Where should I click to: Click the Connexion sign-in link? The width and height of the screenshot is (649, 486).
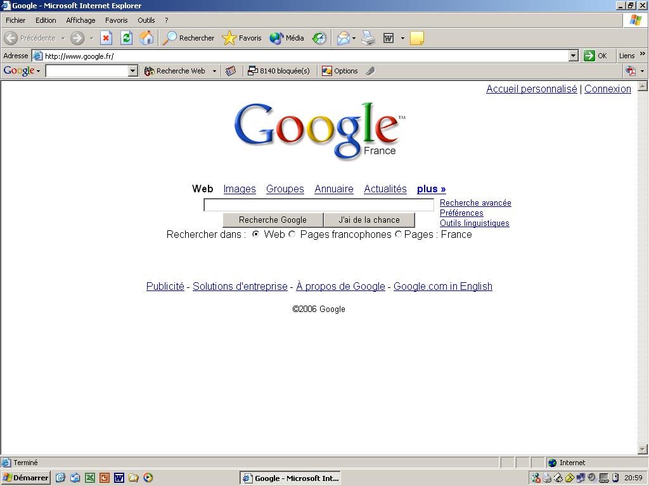(608, 89)
